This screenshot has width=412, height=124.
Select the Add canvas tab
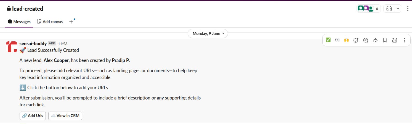click(x=50, y=21)
